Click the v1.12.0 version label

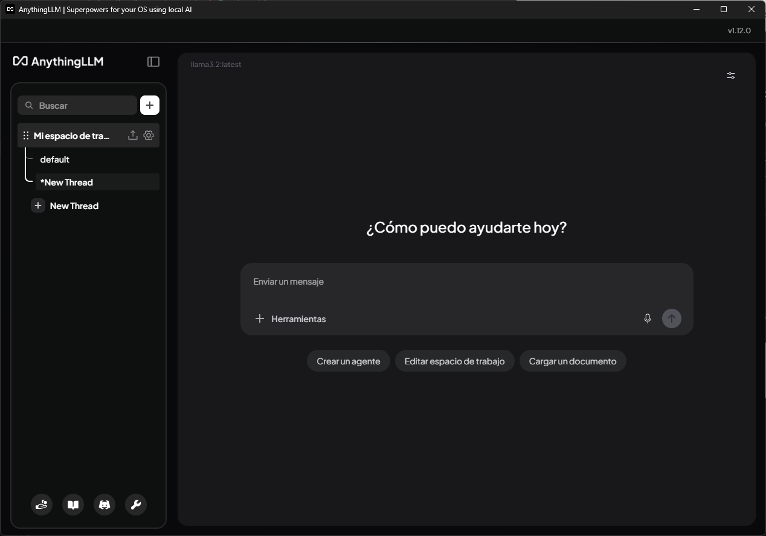(739, 30)
